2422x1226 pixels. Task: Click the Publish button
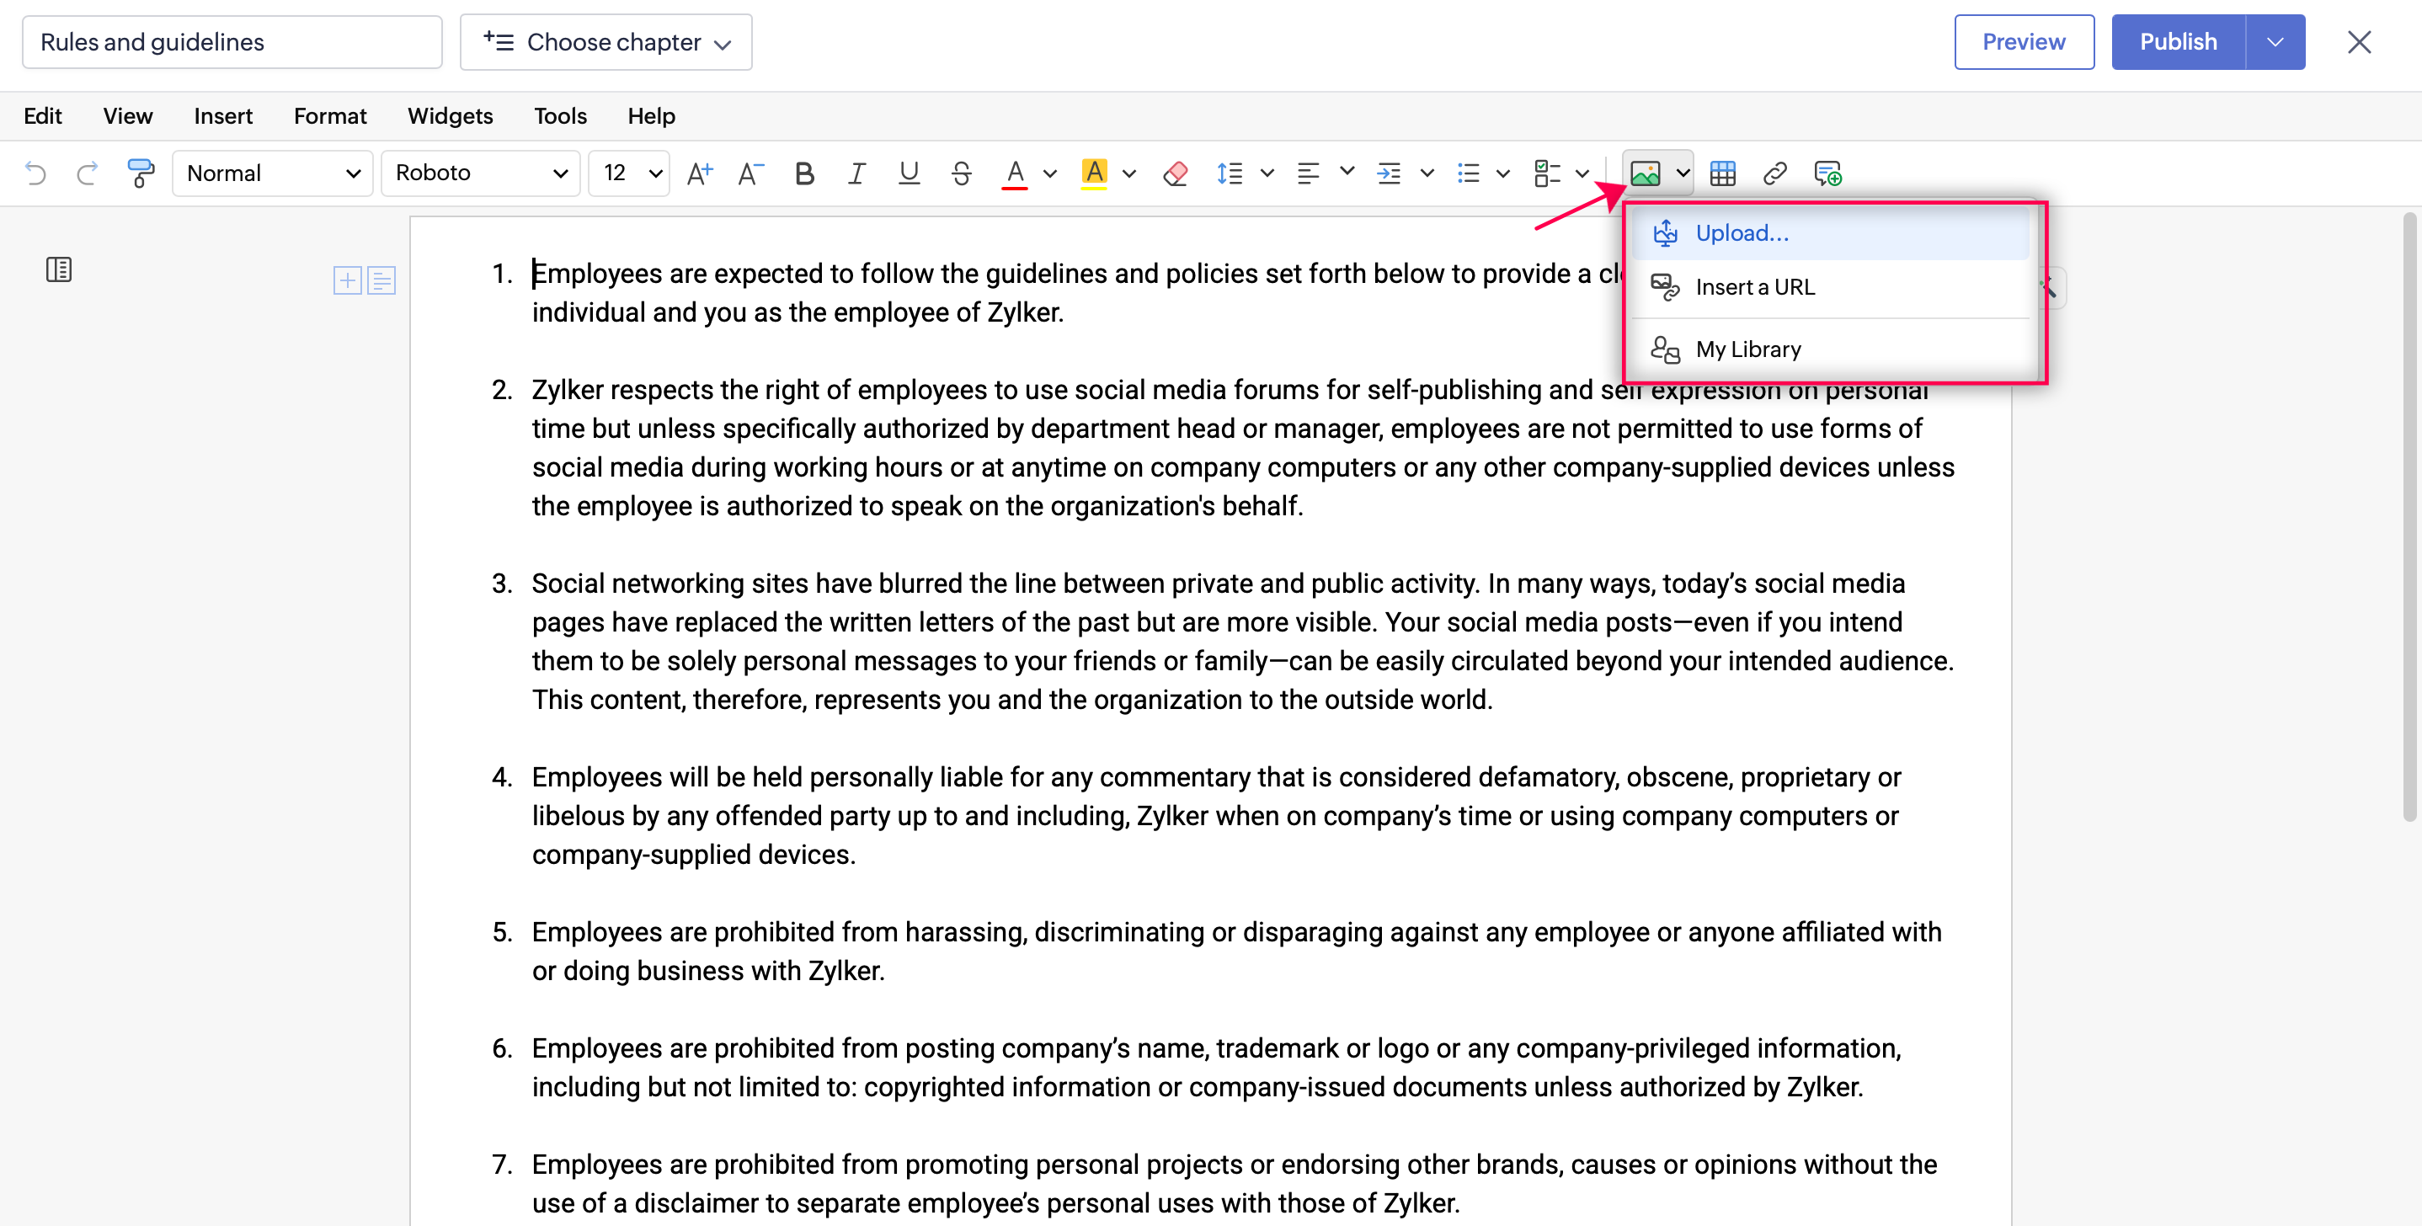click(x=2178, y=42)
